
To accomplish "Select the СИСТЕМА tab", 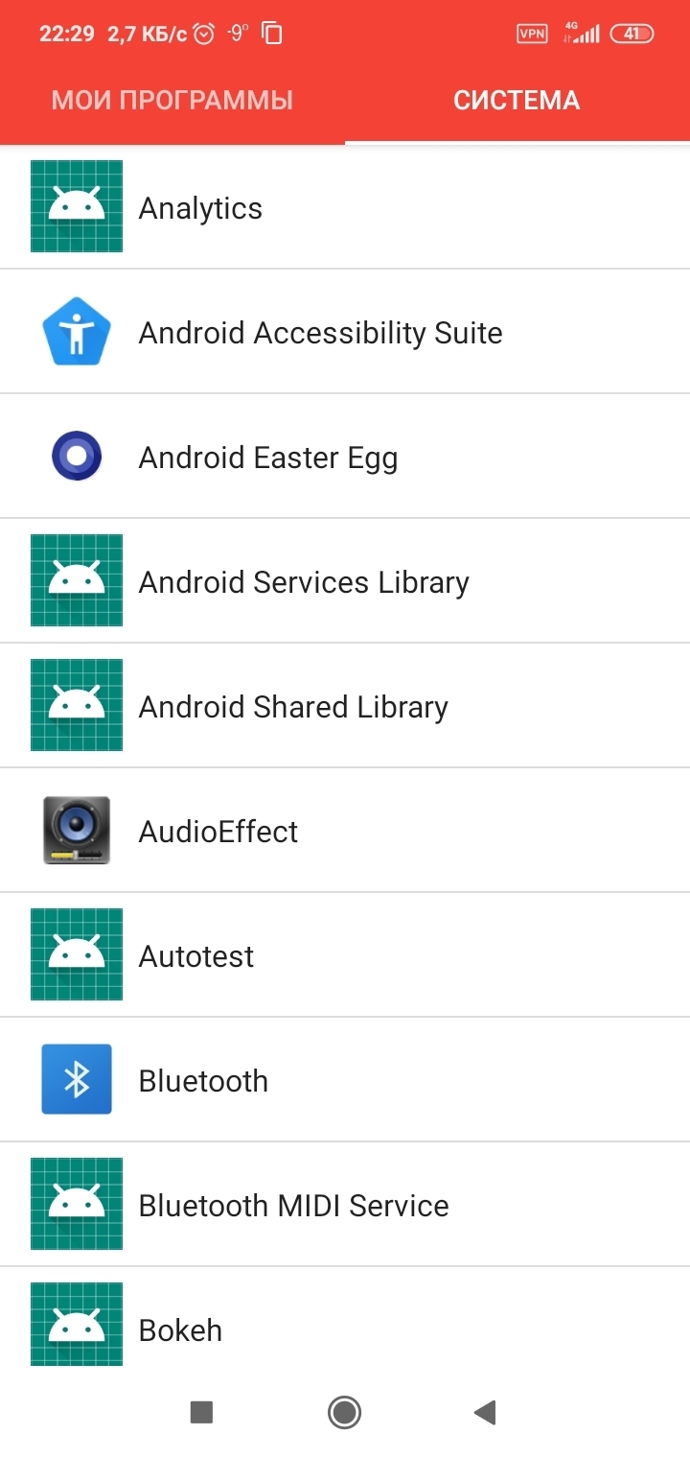I will point(517,100).
